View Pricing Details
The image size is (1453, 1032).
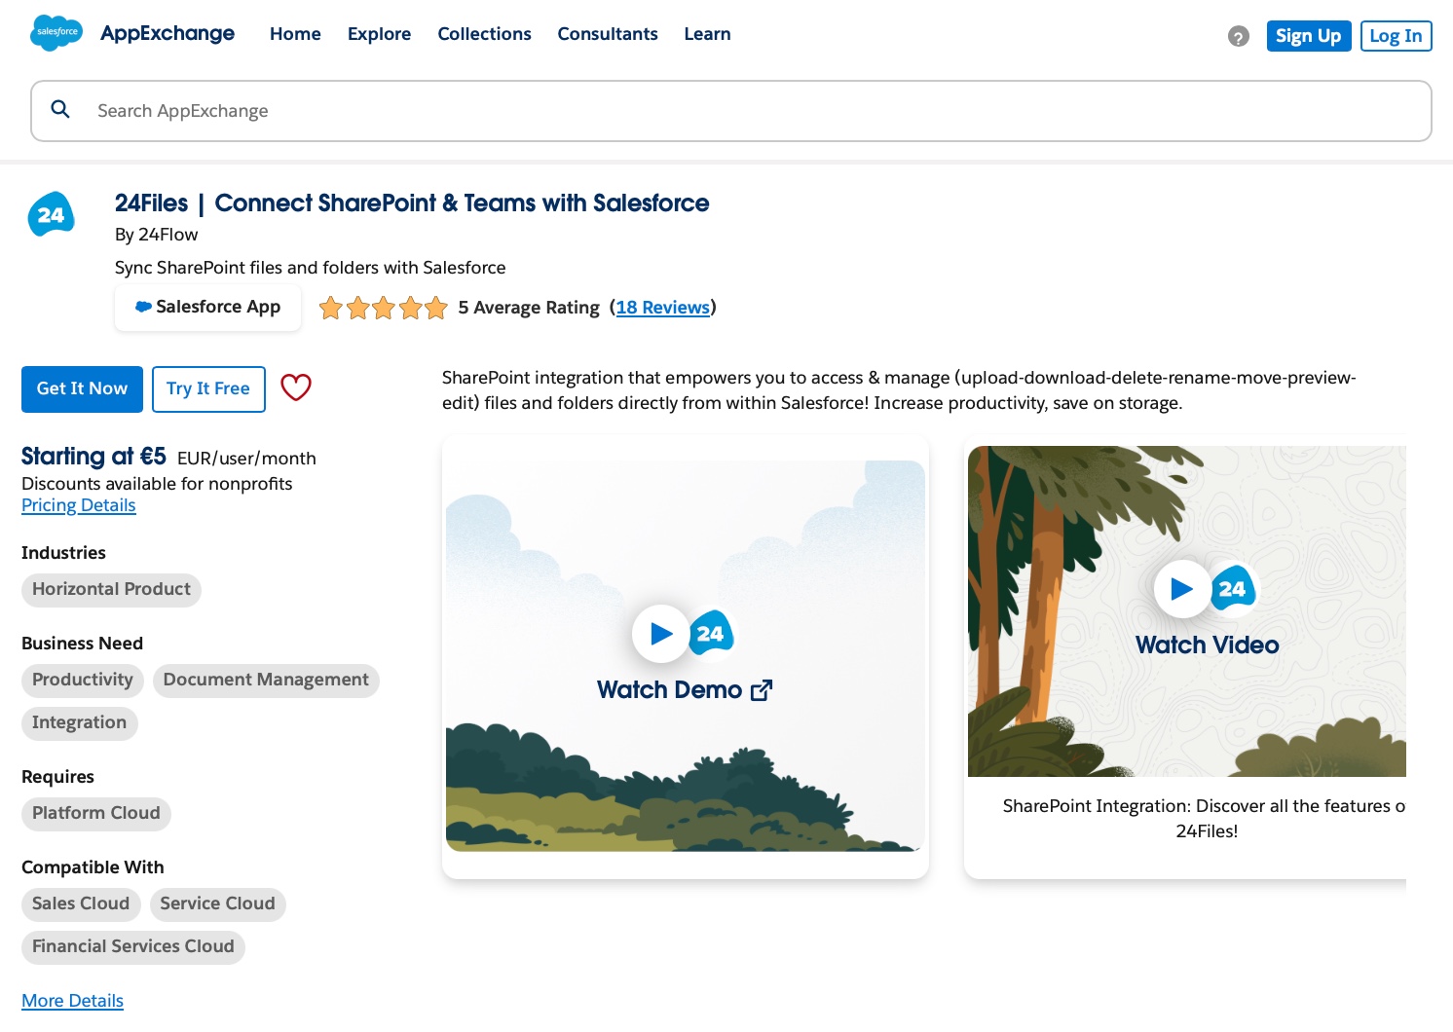78,504
